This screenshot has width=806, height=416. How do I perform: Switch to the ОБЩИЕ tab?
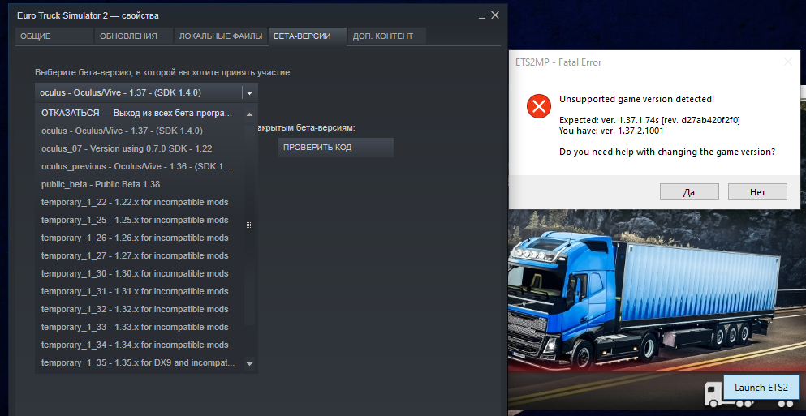click(x=54, y=36)
